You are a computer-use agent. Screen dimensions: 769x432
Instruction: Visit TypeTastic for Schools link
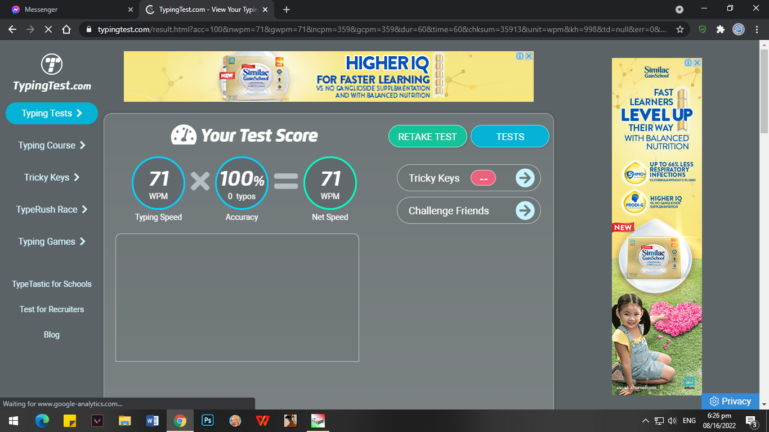point(52,284)
